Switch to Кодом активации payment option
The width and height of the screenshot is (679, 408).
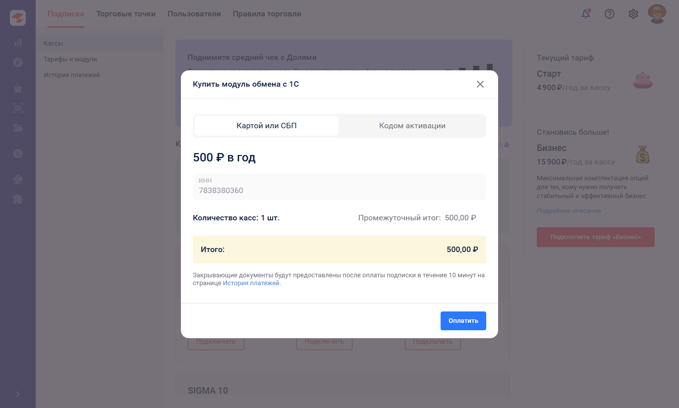coord(412,126)
